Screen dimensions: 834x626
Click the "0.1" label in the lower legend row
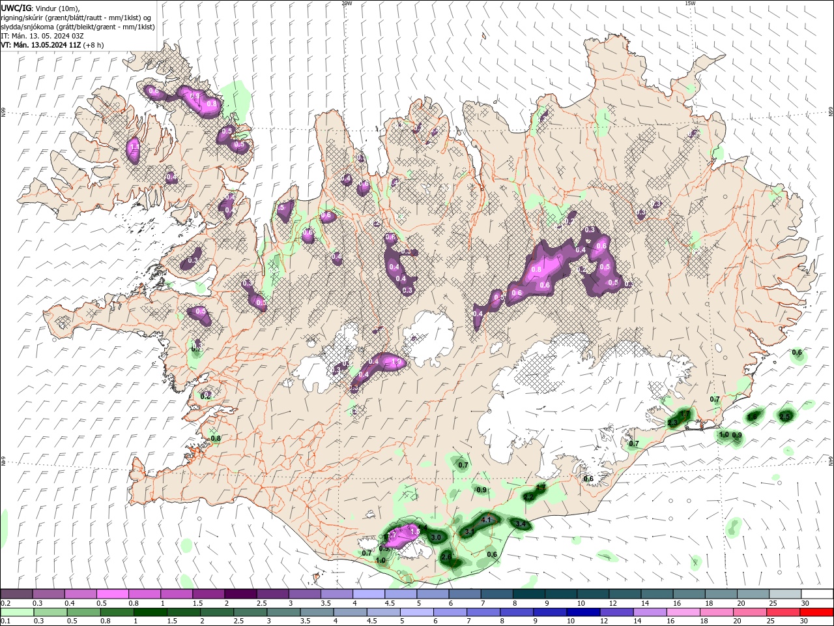click(6, 621)
